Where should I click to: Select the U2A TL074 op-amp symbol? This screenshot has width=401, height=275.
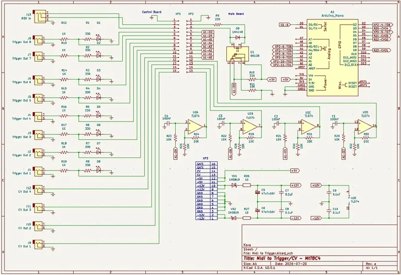point(195,127)
